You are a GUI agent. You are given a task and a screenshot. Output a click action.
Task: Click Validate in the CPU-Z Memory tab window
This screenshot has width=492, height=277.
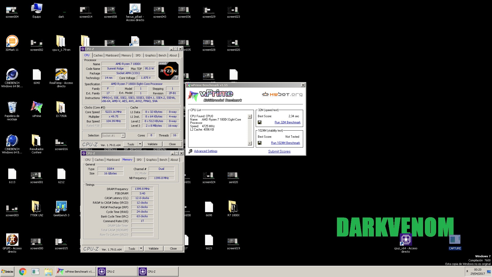coord(153,249)
